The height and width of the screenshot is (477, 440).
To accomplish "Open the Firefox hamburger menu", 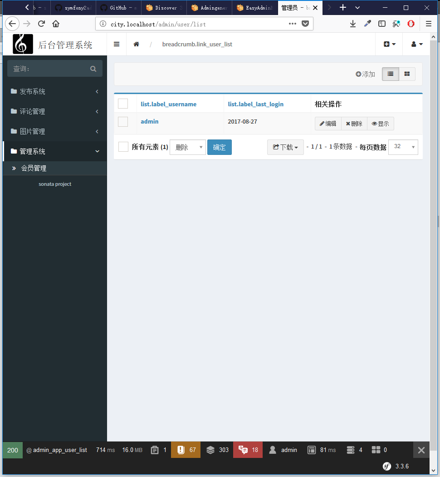I will [x=429, y=24].
